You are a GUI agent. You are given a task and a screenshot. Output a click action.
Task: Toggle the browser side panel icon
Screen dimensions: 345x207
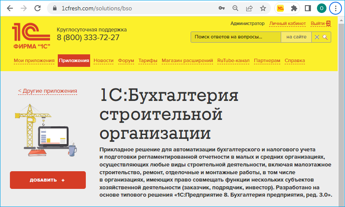[308, 8]
